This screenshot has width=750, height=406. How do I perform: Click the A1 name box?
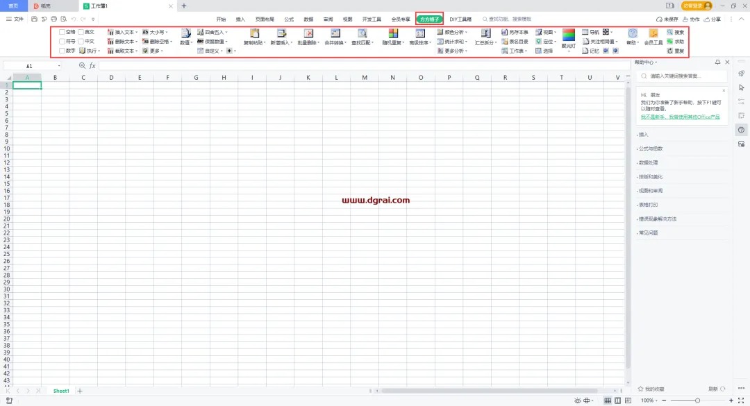(x=33, y=65)
